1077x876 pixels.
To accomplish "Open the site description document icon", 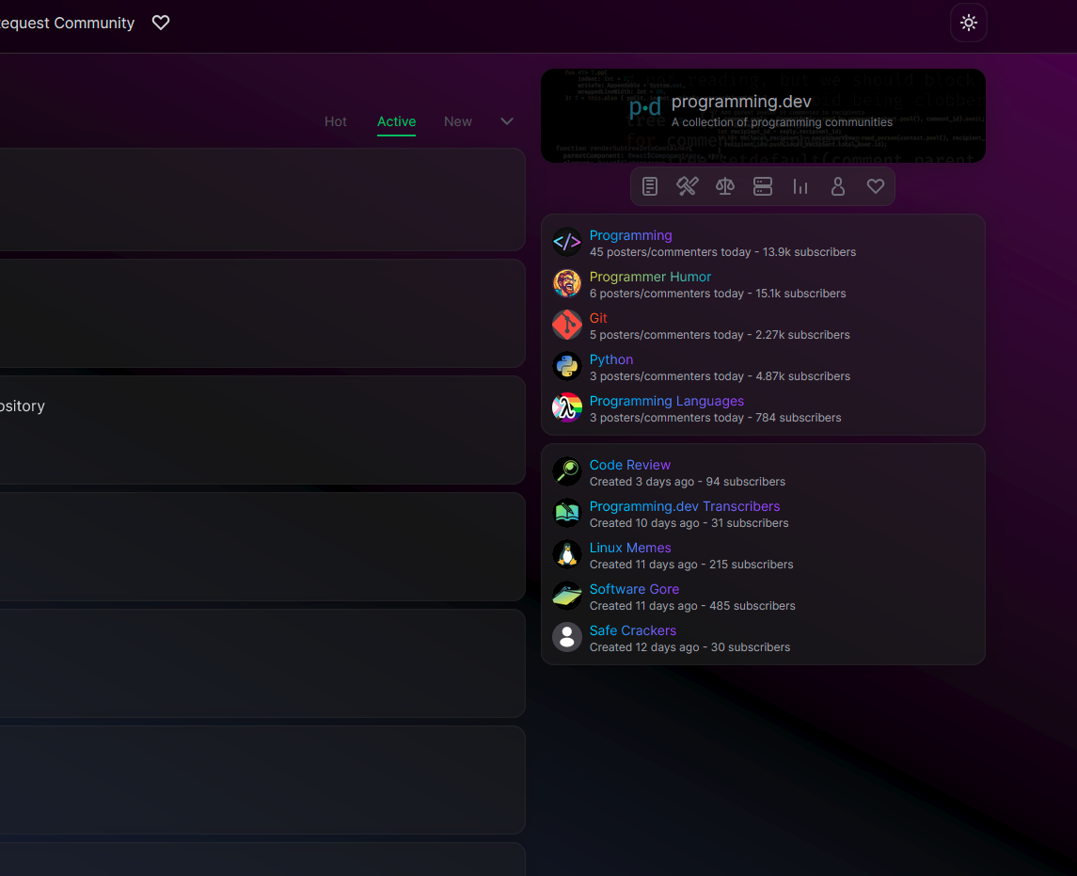I will coord(650,186).
